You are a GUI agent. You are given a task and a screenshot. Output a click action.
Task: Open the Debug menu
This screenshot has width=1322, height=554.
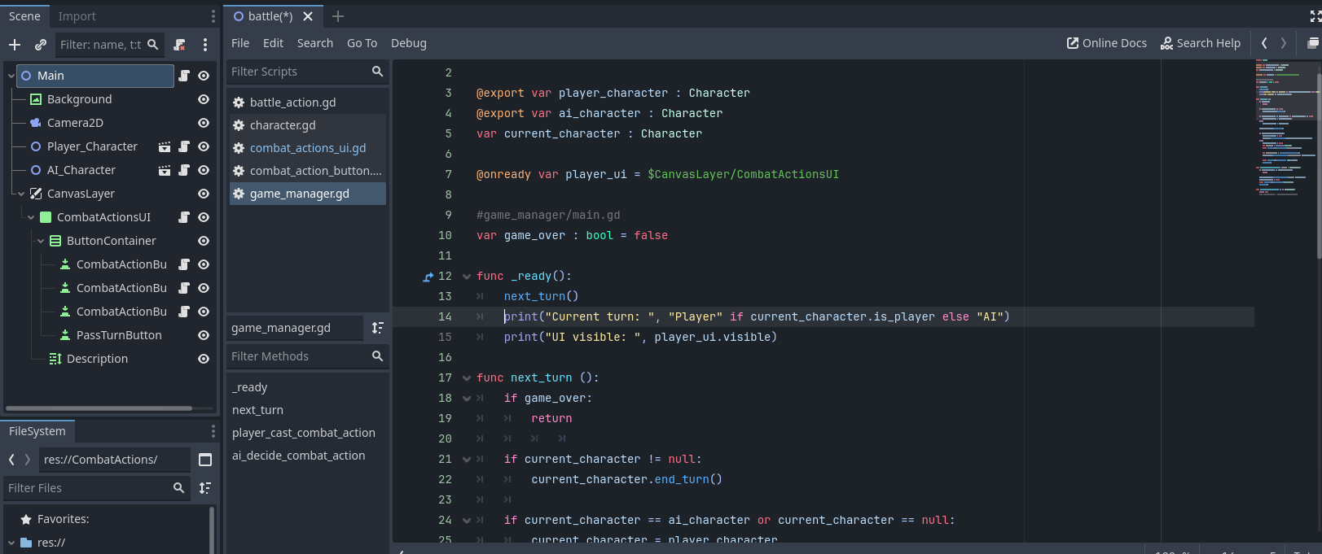[x=408, y=43]
